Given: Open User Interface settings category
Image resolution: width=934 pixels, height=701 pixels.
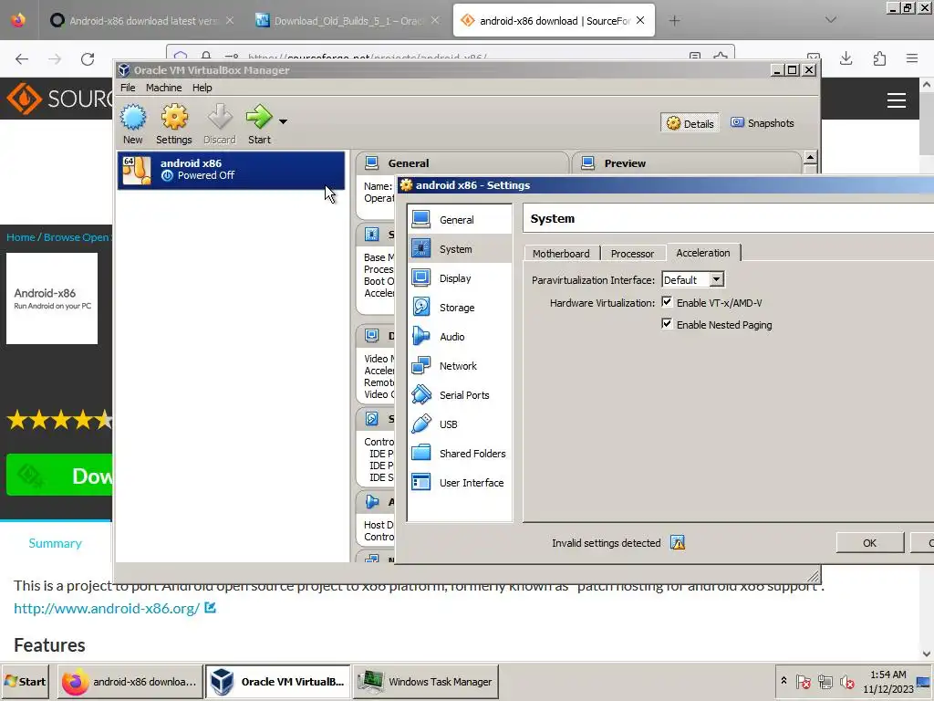Looking at the screenshot, I should [x=460, y=482].
